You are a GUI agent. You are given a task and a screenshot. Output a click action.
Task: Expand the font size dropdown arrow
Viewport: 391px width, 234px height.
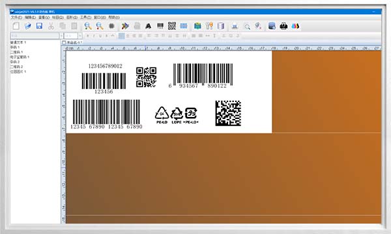click(80, 36)
